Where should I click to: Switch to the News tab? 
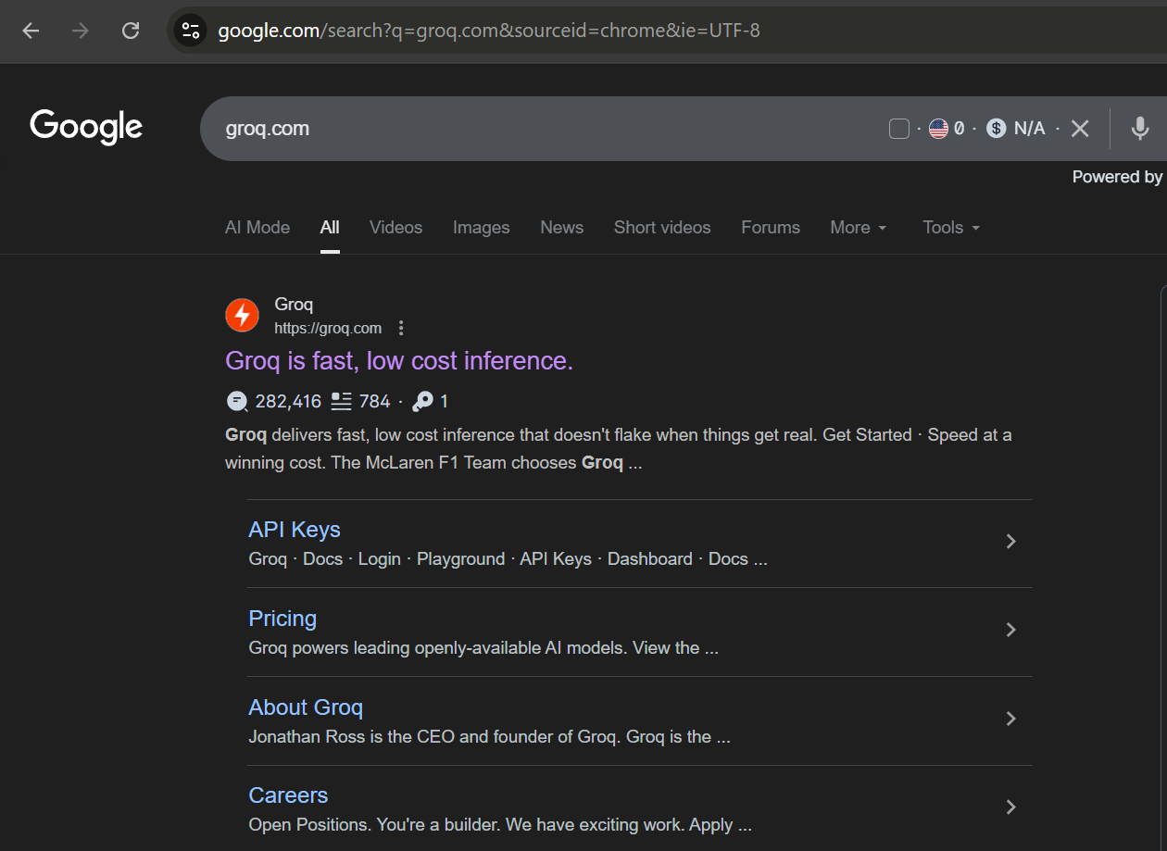[x=561, y=227]
